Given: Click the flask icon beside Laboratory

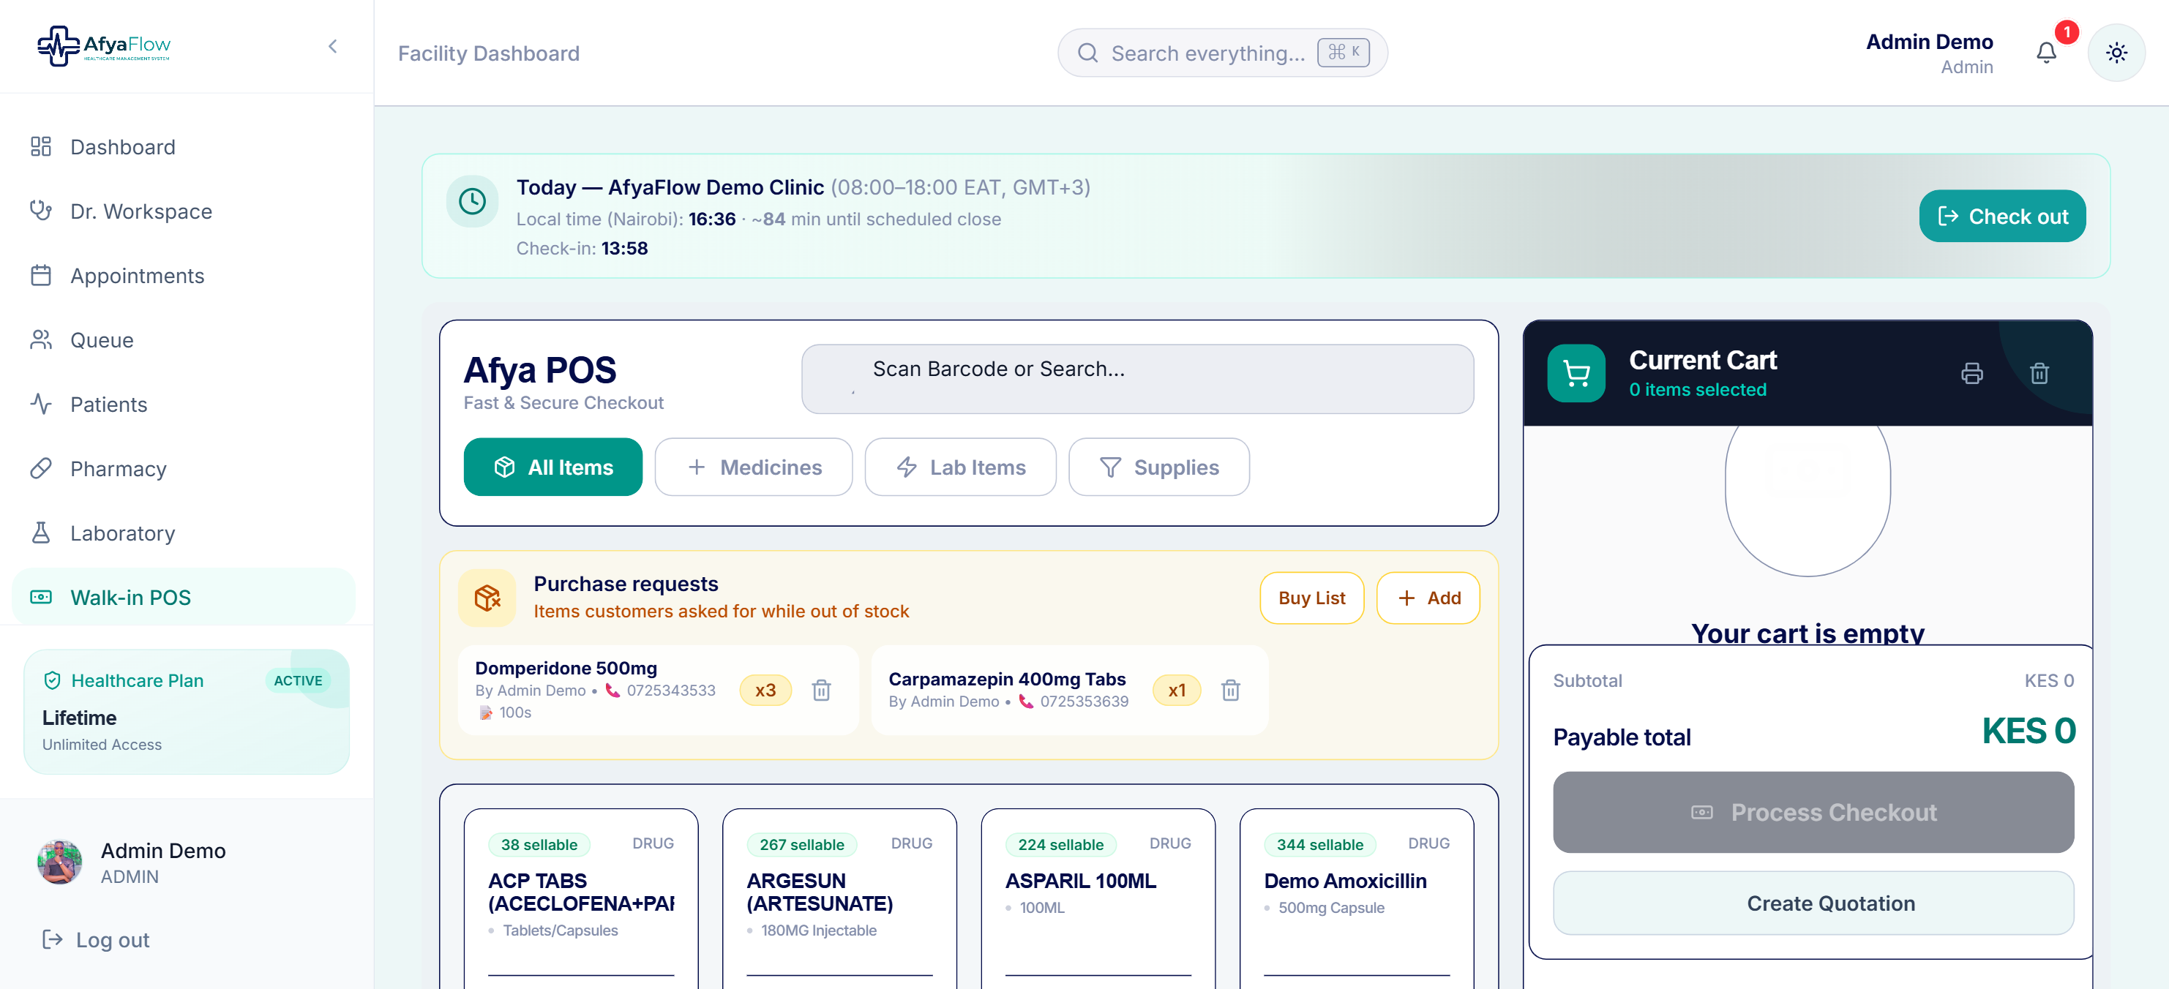Looking at the screenshot, I should click(40, 533).
